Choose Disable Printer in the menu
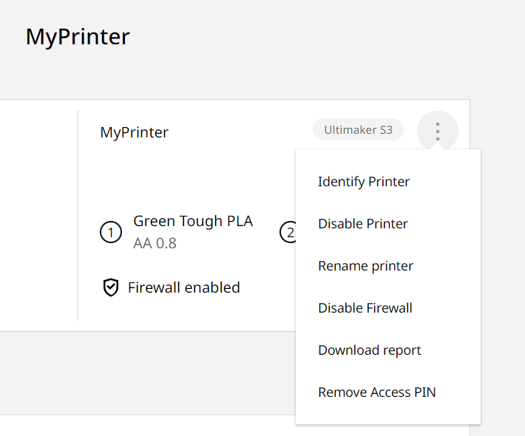Viewport: 525px width, 436px height. [x=363, y=224]
